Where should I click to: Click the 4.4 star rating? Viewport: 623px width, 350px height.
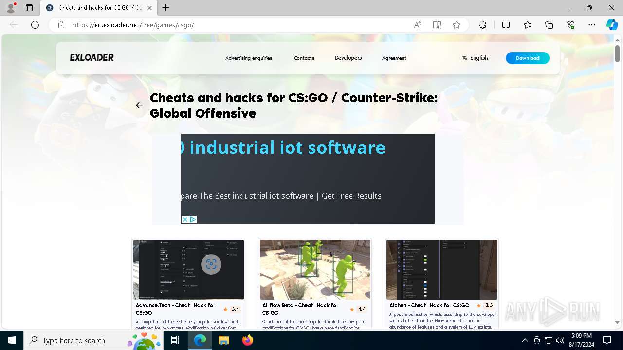(358, 309)
